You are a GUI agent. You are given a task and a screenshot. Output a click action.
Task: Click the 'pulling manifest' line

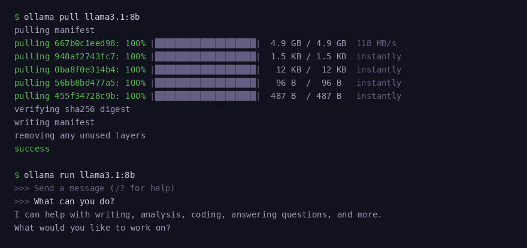pyautogui.click(x=54, y=30)
